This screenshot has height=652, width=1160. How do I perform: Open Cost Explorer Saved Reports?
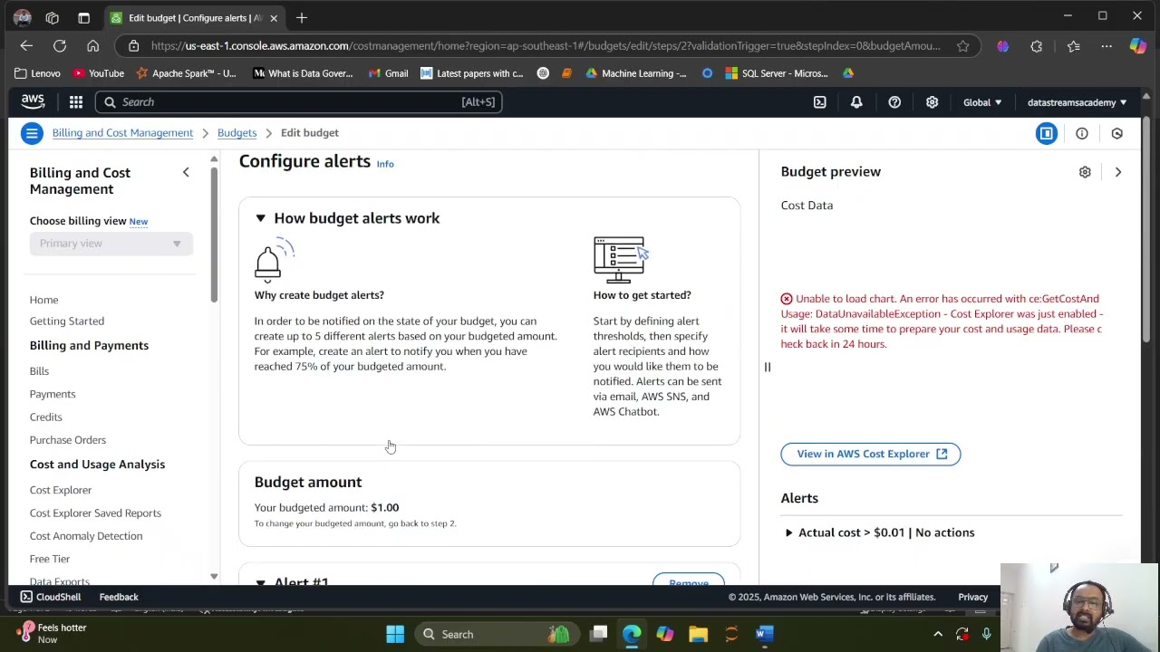point(95,513)
